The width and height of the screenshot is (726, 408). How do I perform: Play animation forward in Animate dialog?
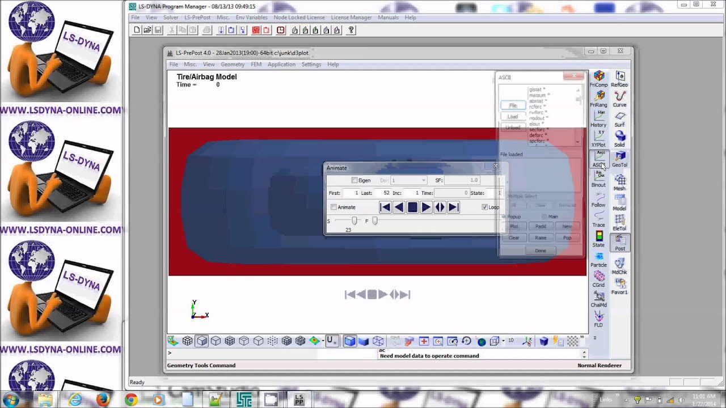426,207
